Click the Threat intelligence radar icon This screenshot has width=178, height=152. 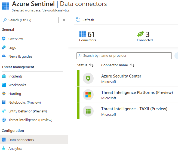[4, 120]
